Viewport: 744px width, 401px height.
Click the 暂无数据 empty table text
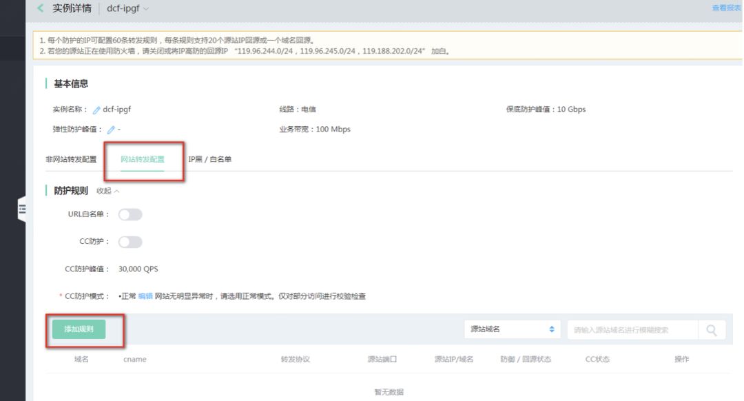pos(389,392)
